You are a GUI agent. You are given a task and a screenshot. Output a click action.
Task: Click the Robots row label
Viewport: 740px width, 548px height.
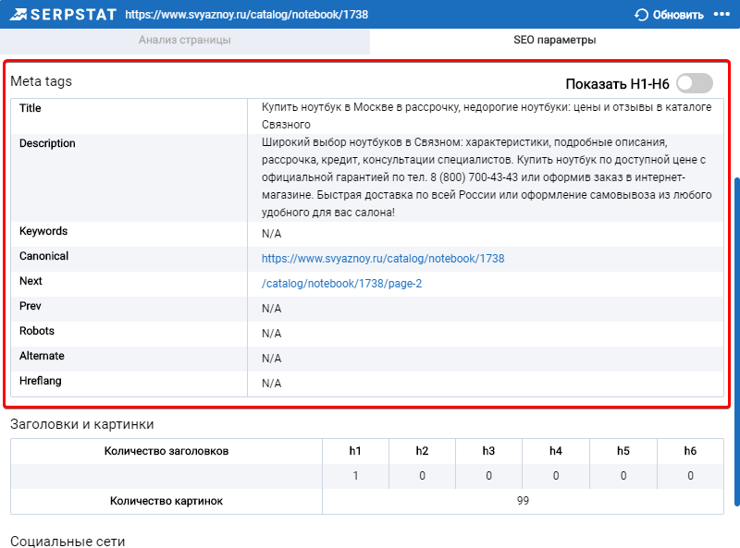tap(37, 331)
